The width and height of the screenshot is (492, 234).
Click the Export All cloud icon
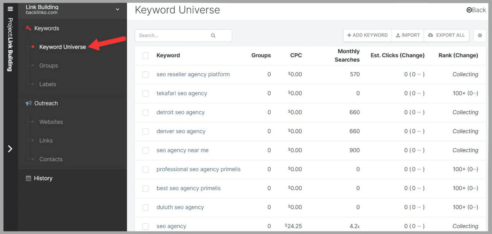(x=430, y=35)
